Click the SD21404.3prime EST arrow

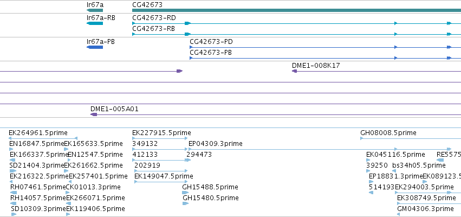[13, 171]
